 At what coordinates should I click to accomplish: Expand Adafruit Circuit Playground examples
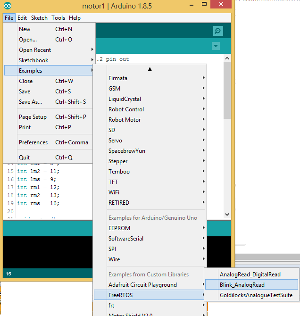point(142,285)
